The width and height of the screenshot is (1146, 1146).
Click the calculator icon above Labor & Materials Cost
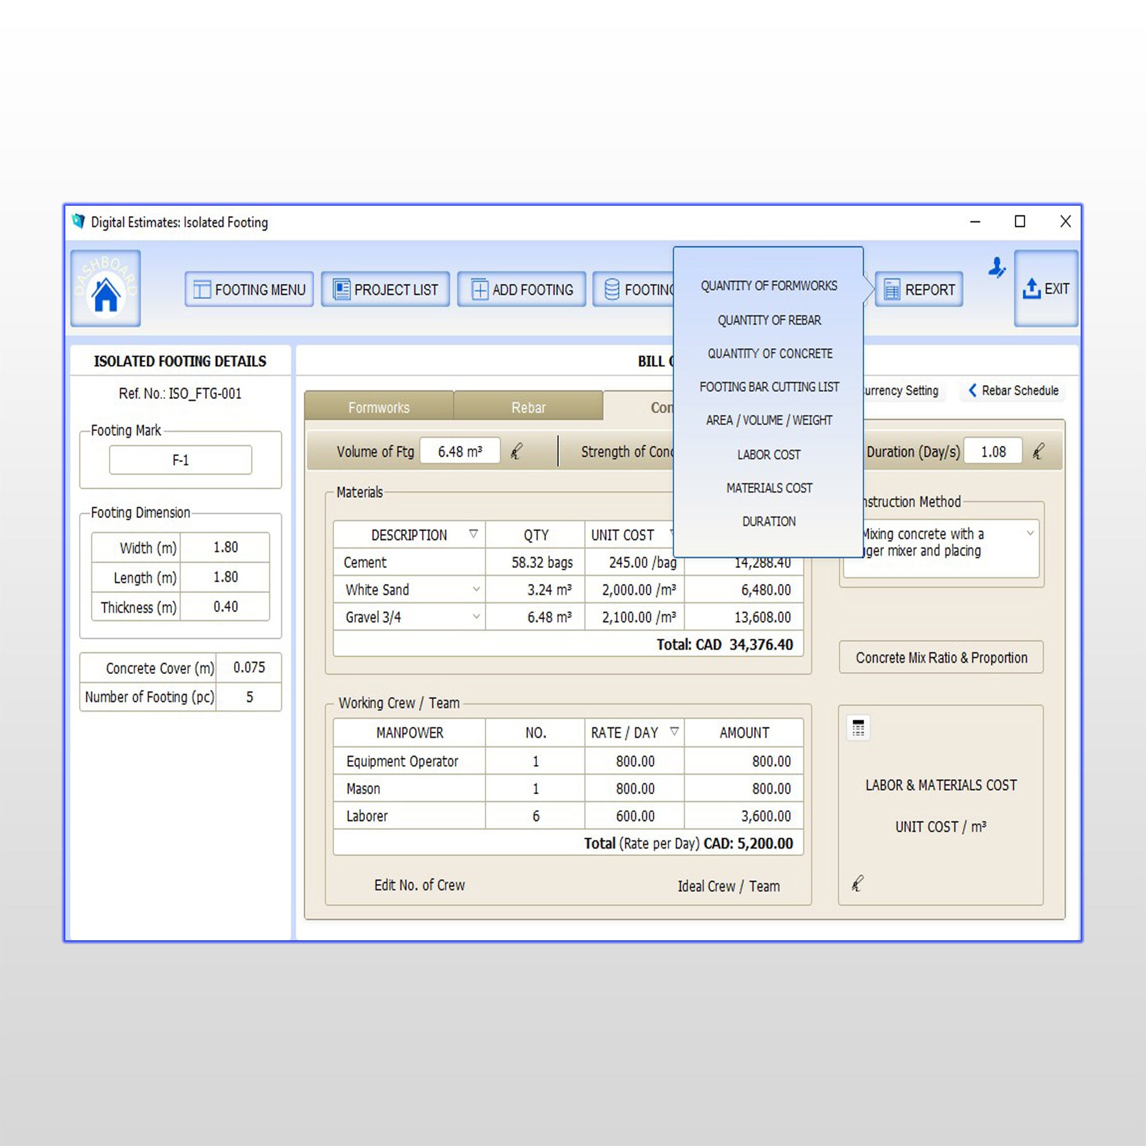click(x=858, y=727)
